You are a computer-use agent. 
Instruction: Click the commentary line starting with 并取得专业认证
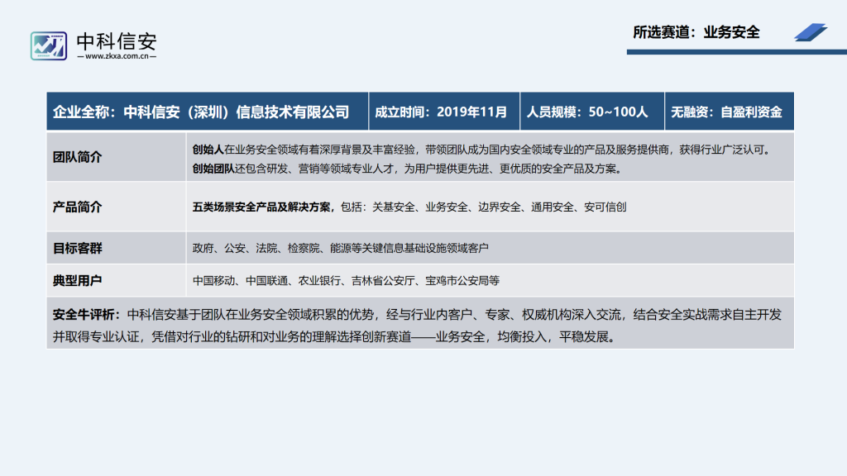point(335,337)
